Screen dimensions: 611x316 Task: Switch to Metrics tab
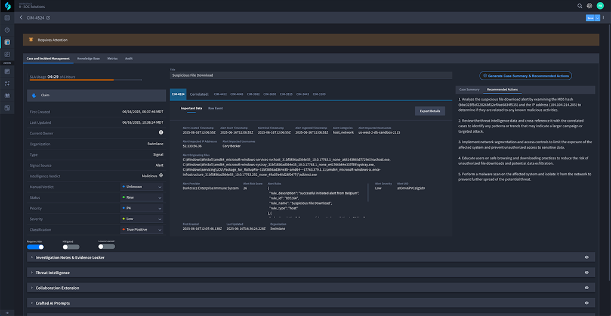point(112,58)
